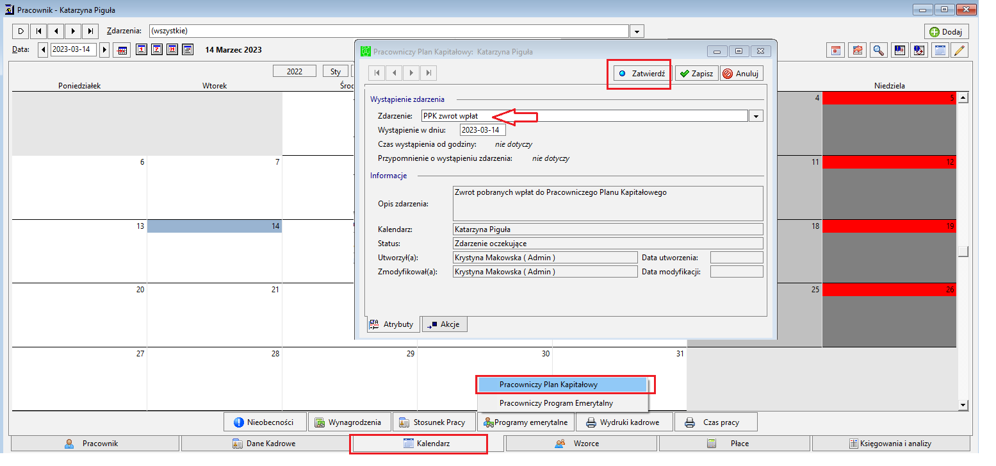This screenshot has height=466, width=996.
Task: Switch to Akcje tab in dialog
Action: pos(445,324)
